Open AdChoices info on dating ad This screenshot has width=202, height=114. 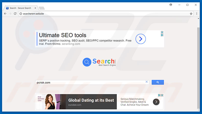[159, 95]
